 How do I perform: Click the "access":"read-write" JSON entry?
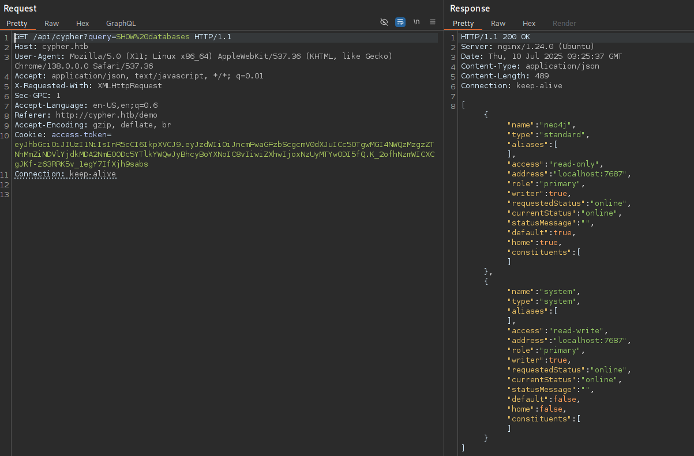(558, 331)
